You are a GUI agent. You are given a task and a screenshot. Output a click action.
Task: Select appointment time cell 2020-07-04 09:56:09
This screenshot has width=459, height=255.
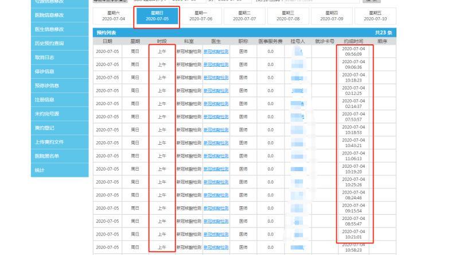pos(353,52)
